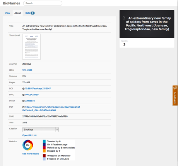178x166 pixels.
Task: Focus the Search input field
Action: point(43,3)
